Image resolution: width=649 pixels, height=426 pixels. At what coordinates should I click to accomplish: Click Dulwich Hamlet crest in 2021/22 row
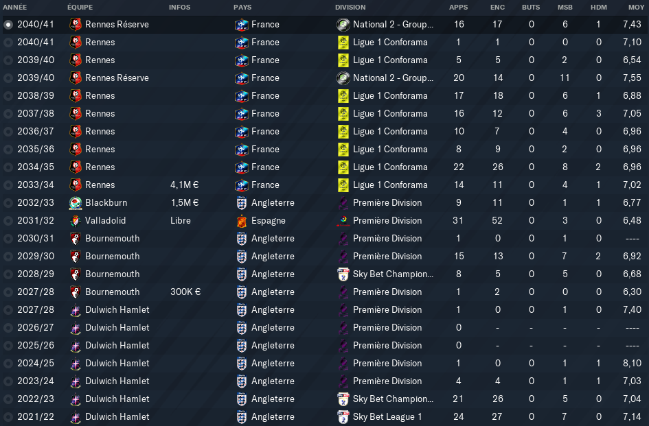[x=76, y=416]
